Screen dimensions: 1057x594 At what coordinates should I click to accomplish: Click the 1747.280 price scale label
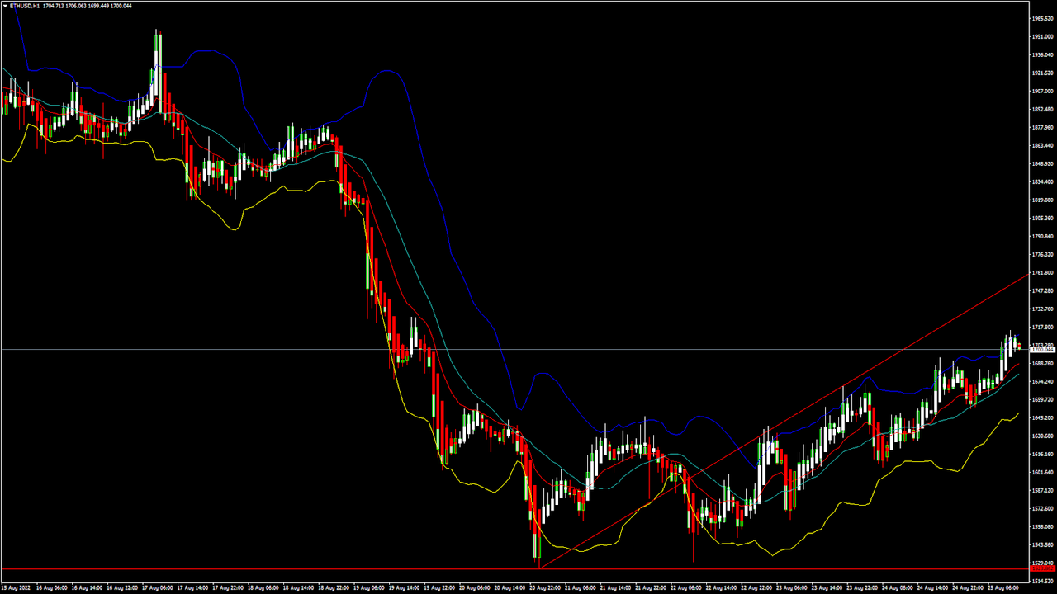pyautogui.click(x=1043, y=290)
